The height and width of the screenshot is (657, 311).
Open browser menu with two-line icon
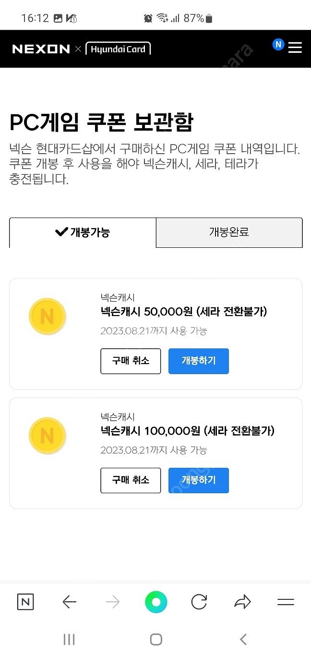pyautogui.click(x=286, y=602)
